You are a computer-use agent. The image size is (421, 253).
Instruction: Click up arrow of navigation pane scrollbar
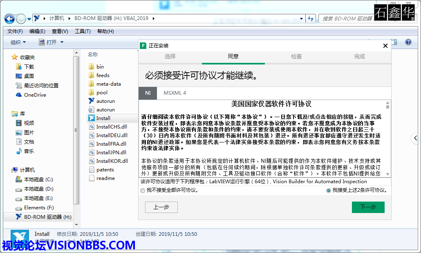click(76, 53)
